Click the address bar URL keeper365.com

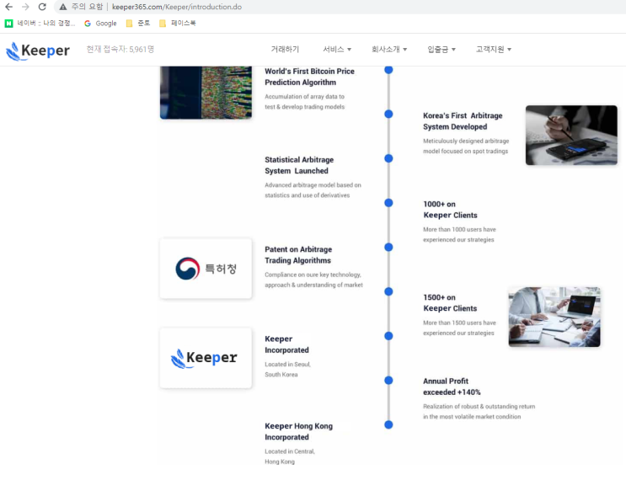[x=177, y=7]
